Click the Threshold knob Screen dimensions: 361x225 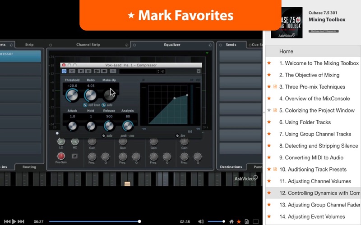[72, 95]
